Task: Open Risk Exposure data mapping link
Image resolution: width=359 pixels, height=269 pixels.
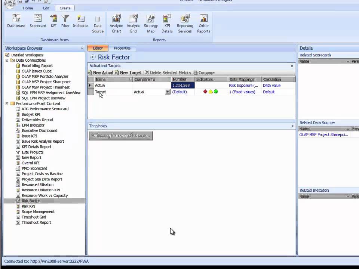Action: [x=243, y=85]
